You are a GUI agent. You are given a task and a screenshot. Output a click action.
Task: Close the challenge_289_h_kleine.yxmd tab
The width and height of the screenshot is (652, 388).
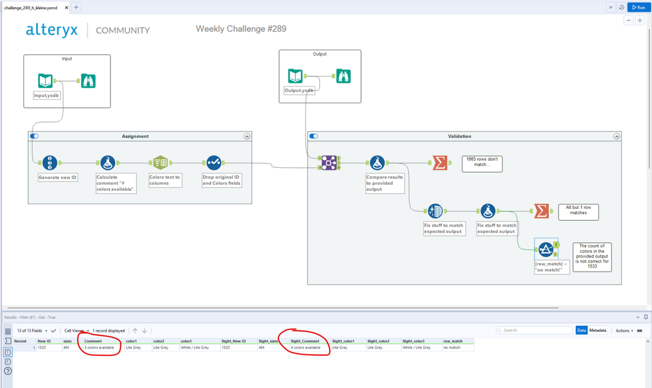[66, 7]
